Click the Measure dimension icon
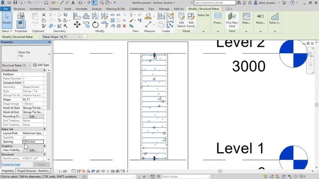 tap(148, 25)
